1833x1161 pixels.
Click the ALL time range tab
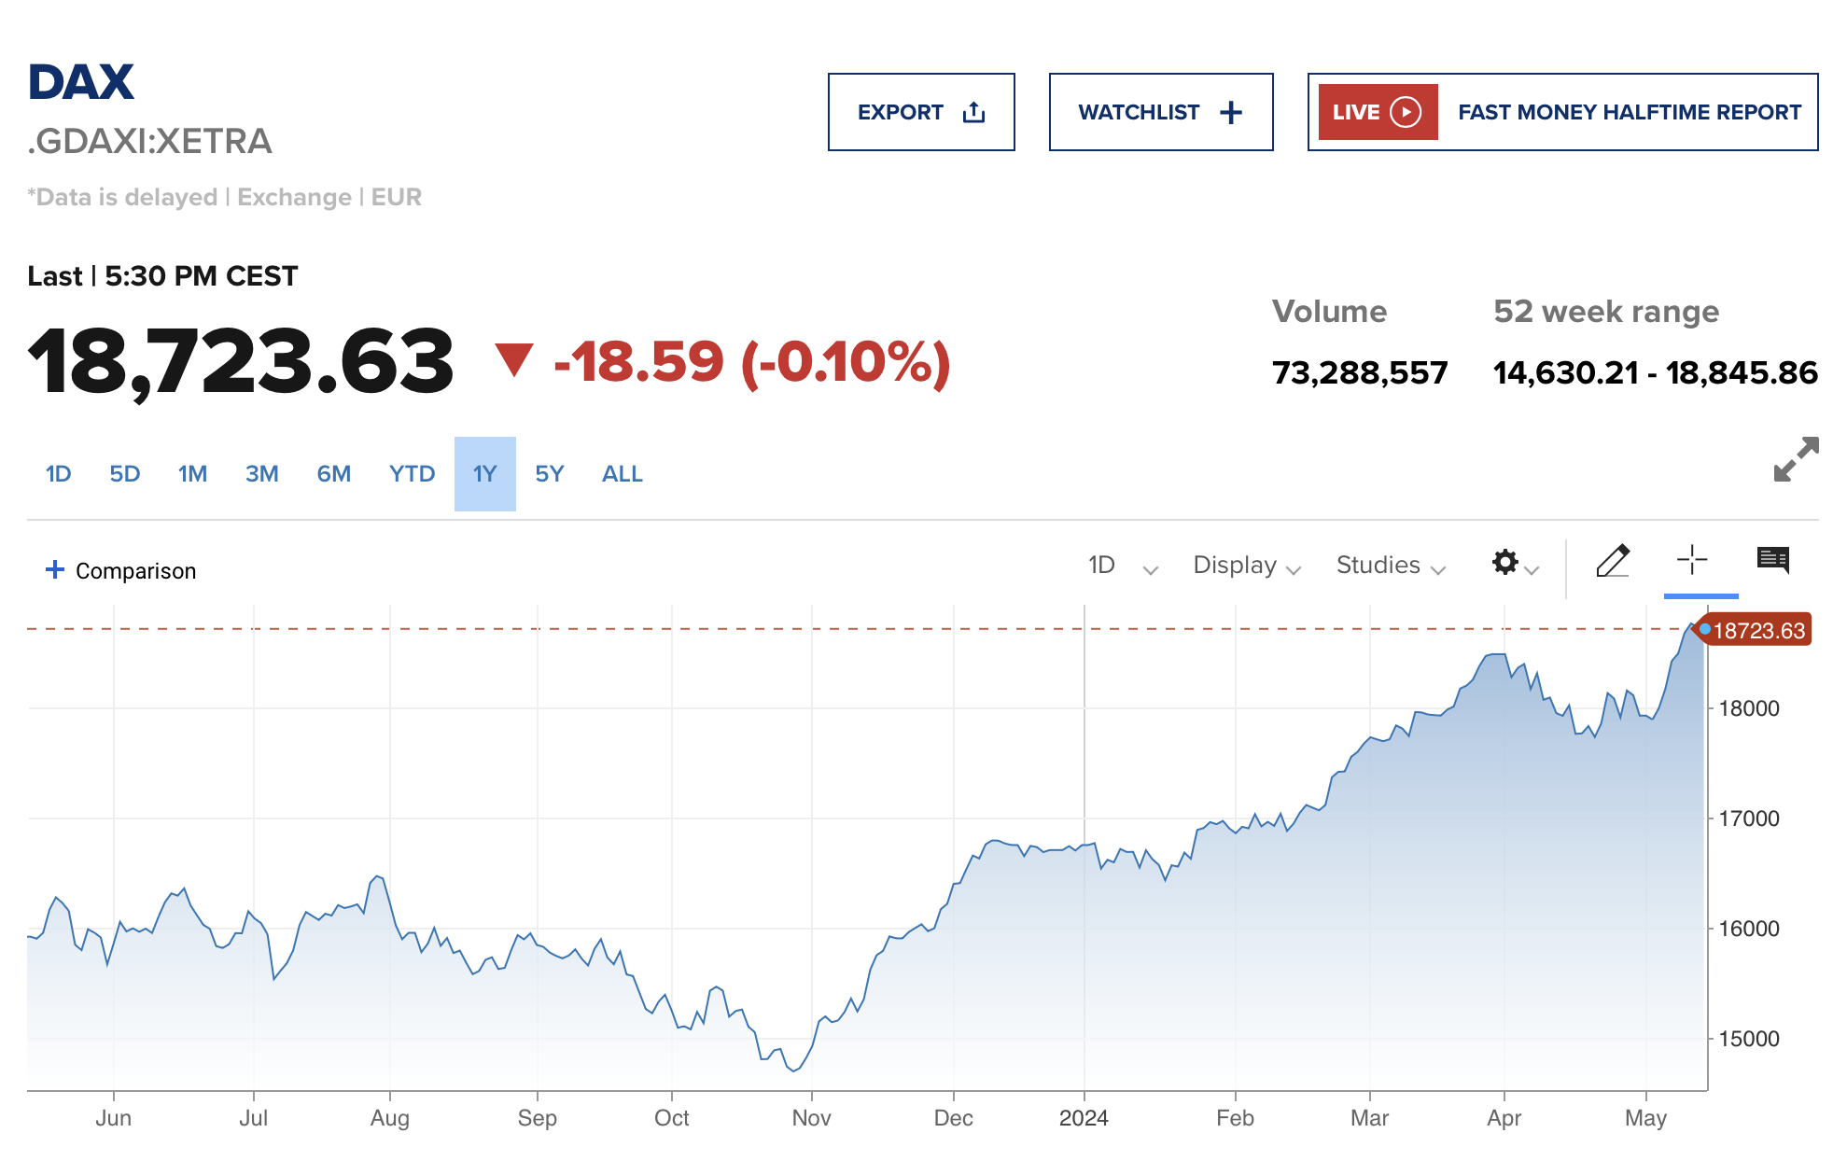pos(622,474)
